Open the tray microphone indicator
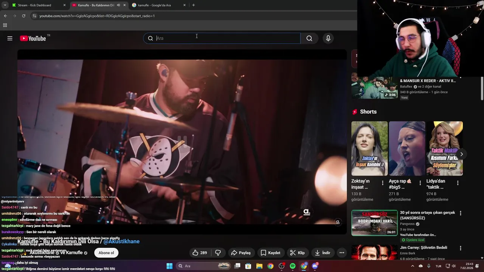The image size is (484, 272). point(429,266)
